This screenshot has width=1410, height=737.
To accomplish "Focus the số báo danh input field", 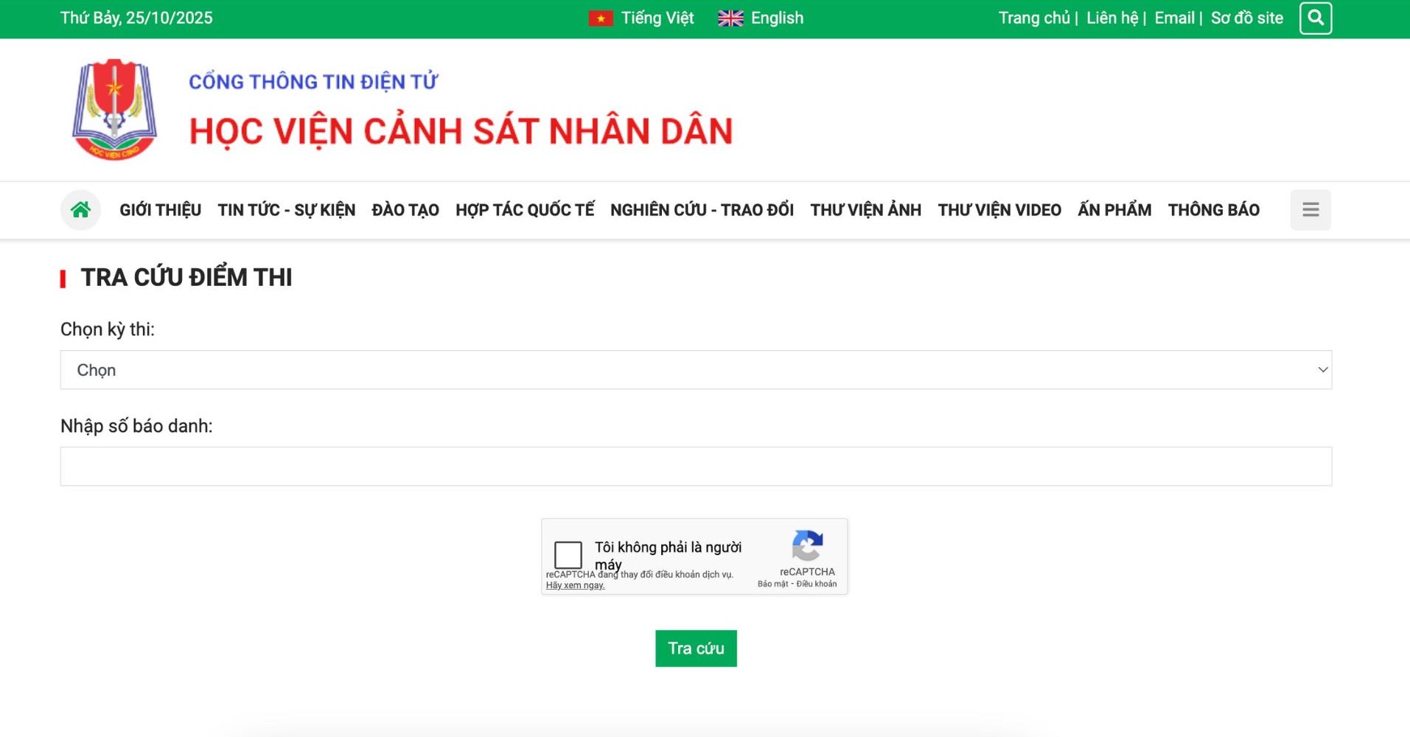I will point(695,467).
